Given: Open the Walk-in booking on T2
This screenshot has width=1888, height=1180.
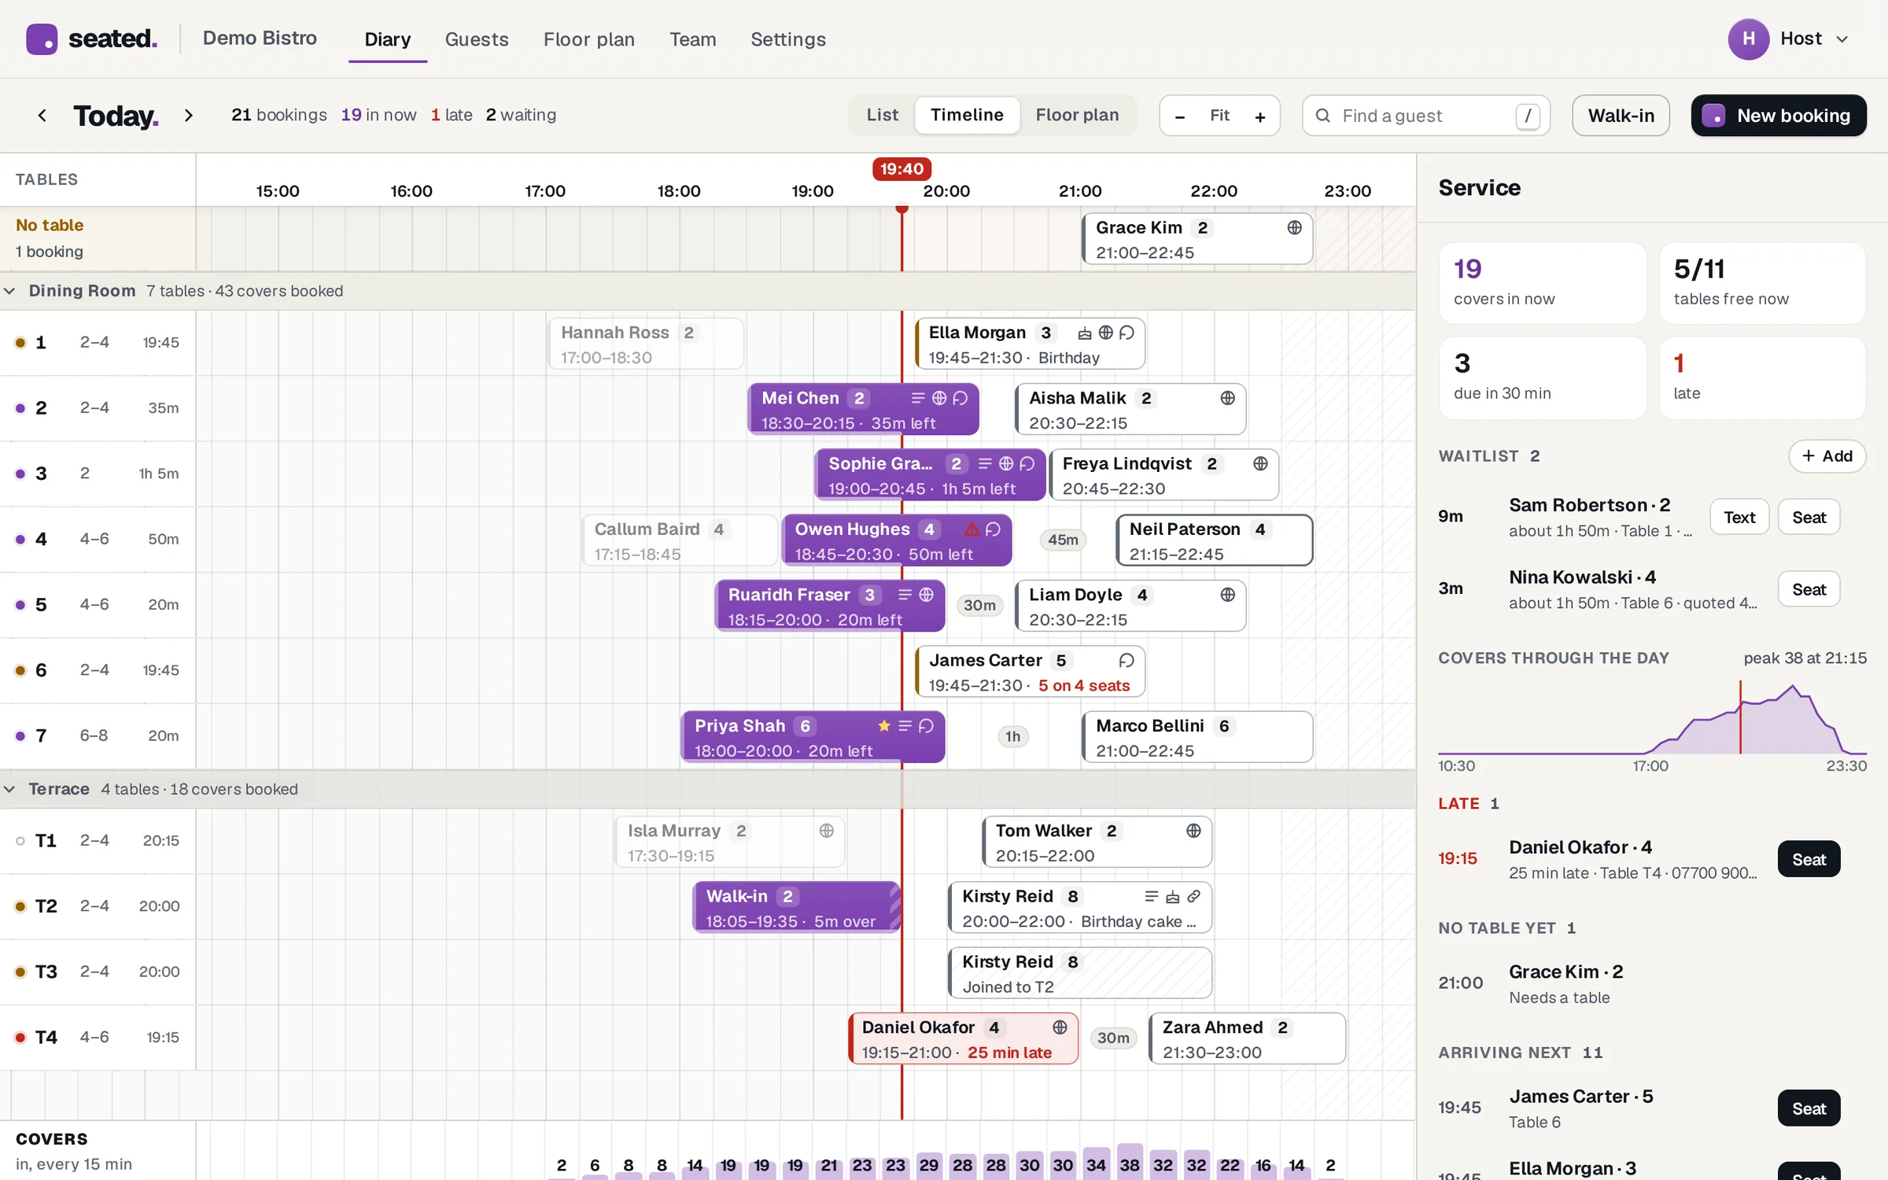Looking at the screenshot, I should tap(796, 908).
